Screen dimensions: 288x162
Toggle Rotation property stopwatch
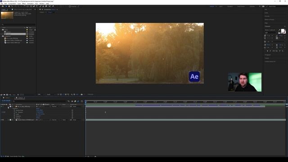(x=14, y=116)
